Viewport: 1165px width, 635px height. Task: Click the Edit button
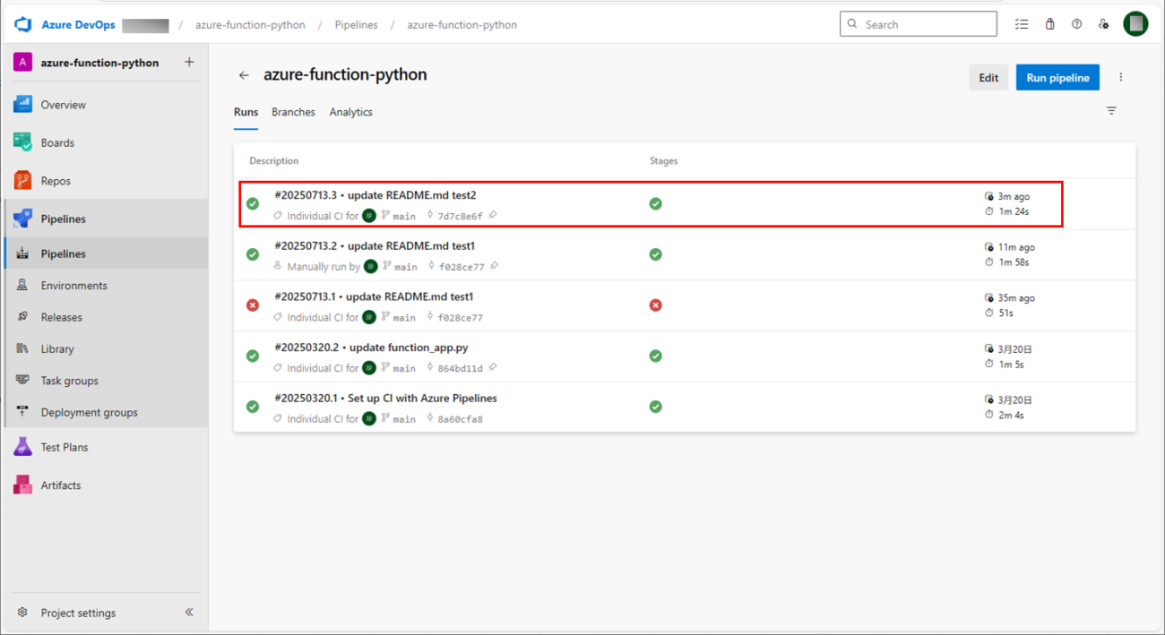coord(988,78)
